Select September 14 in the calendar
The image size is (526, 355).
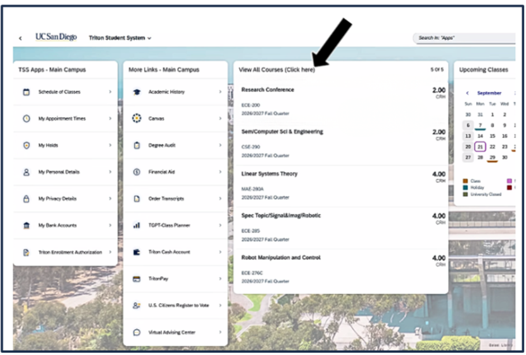480,136
